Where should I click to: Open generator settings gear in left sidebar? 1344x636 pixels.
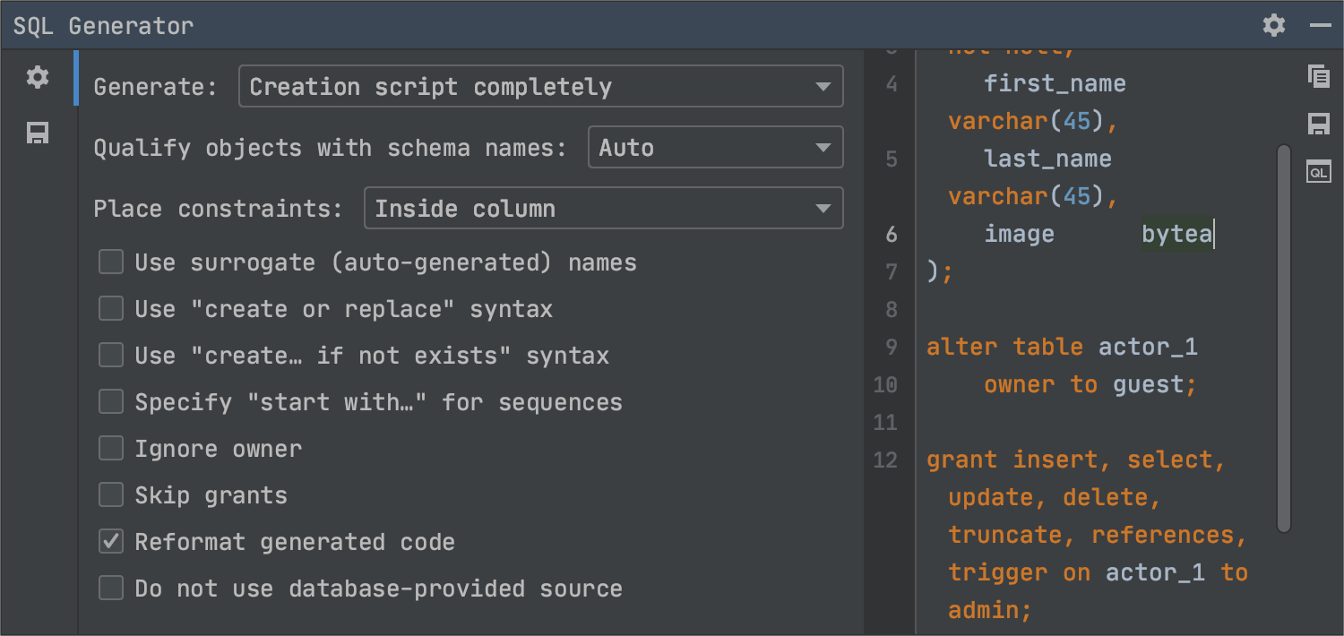coord(38,77)
